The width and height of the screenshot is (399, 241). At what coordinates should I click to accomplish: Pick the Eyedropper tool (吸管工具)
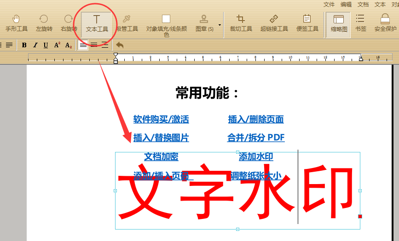pyautogui.click(x=127, y=23)
